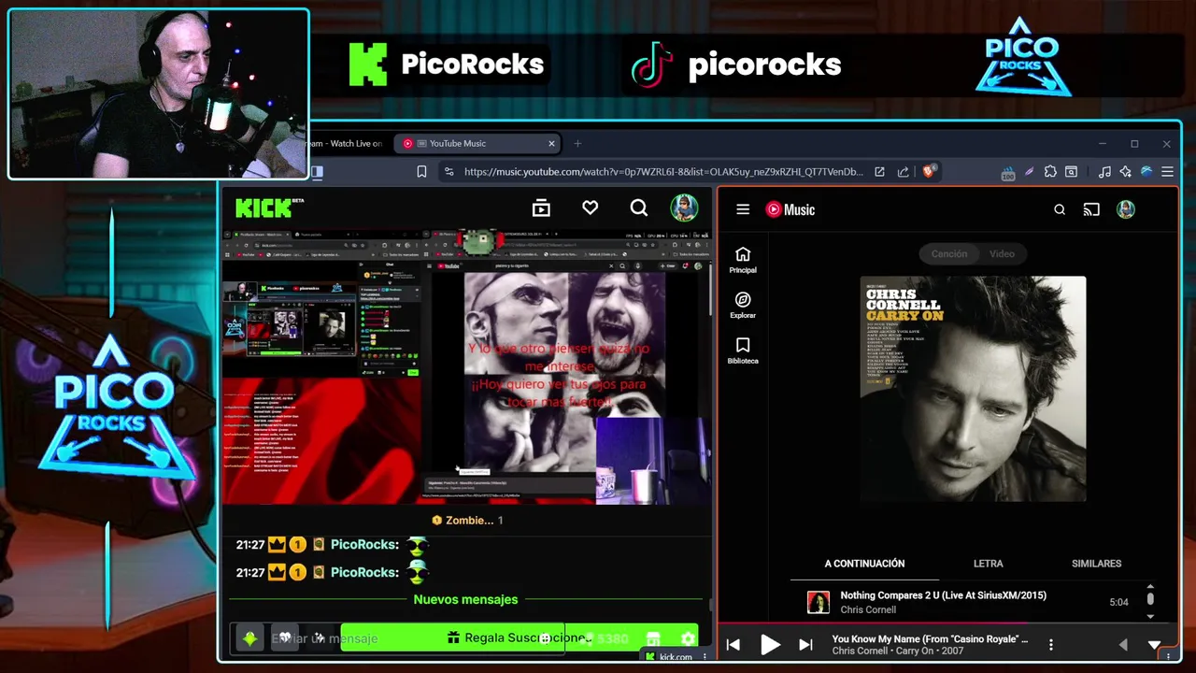
Task: Open SIMILARES tab
Action: [x=1096, y=564]
